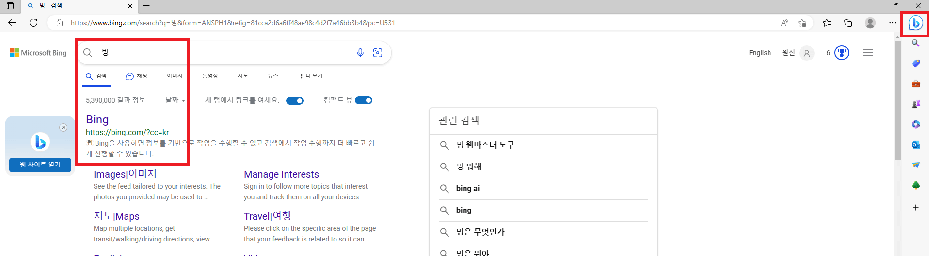Refresh the page
Screen dimensions: 929x256
(33, 23)
